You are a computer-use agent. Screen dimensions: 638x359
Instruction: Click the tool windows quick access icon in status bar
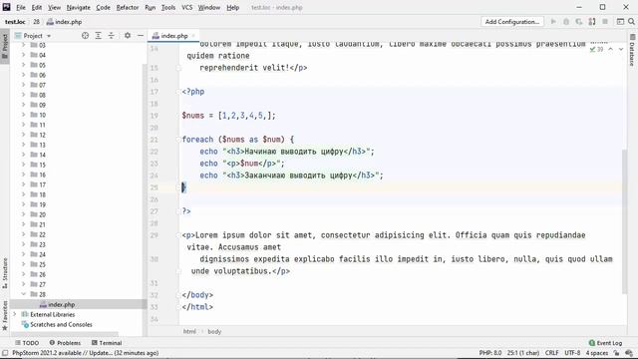pos(5,353)
